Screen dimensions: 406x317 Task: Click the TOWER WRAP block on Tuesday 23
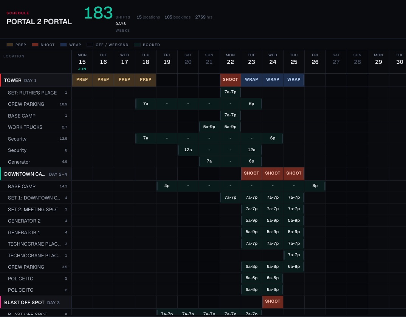pyautogui.click(x=251, y=80)
